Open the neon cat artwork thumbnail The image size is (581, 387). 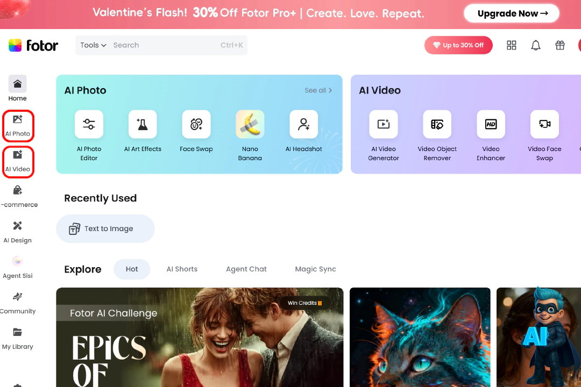tap(420, 337)
